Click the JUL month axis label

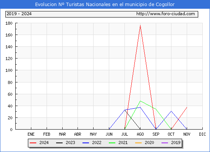tap(124, 134)
